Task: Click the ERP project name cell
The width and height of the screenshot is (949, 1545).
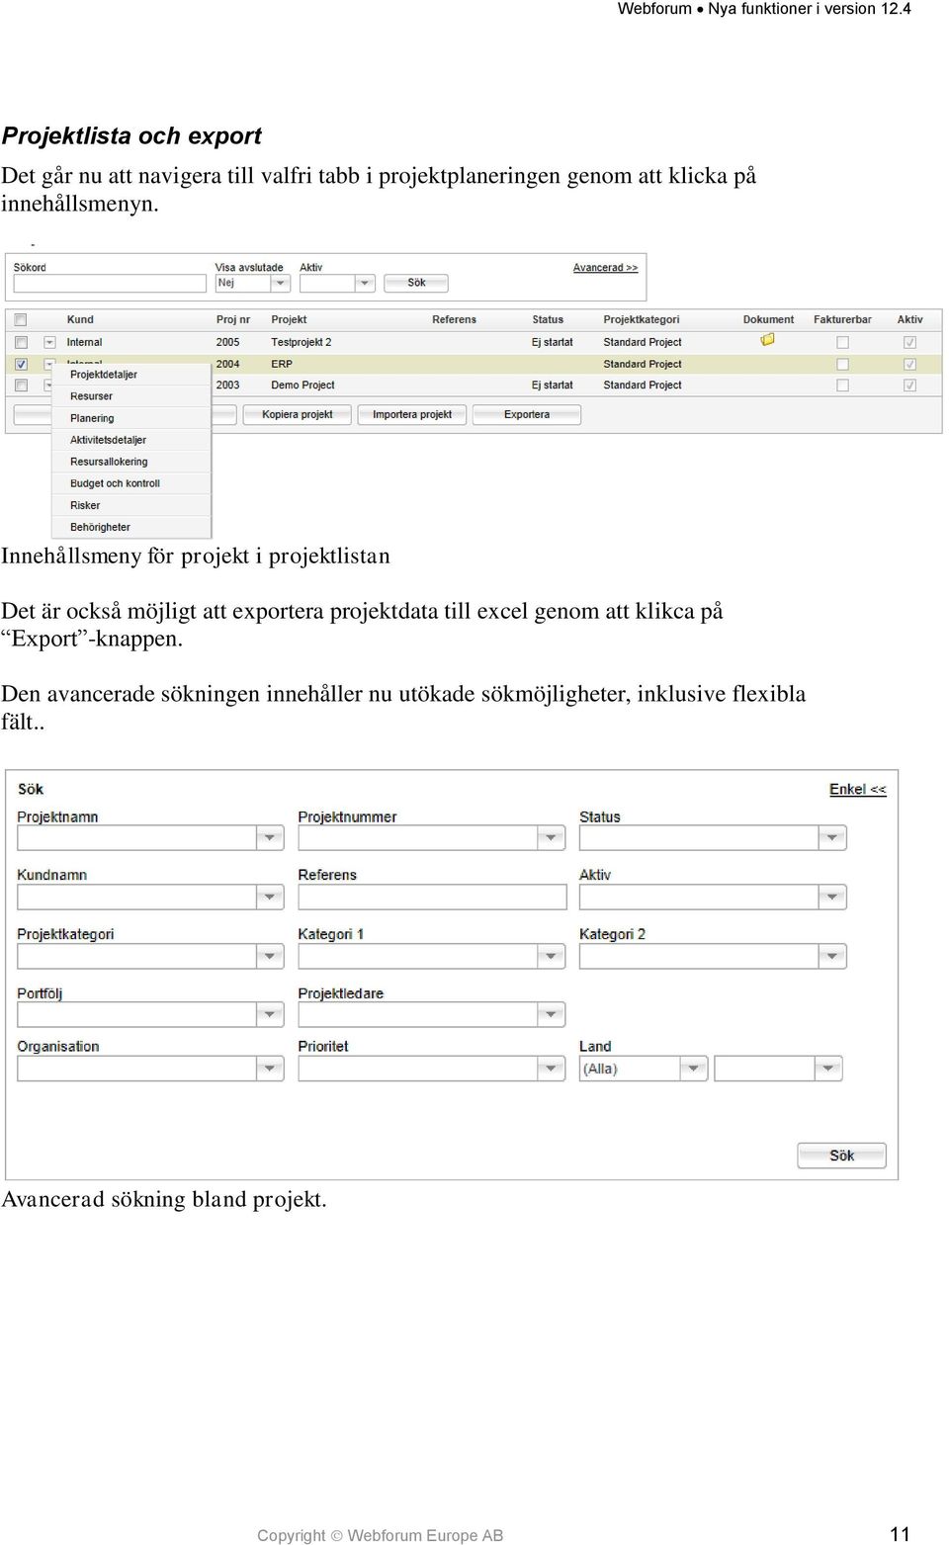Action: pyautogui.click(x=282, y=364)
